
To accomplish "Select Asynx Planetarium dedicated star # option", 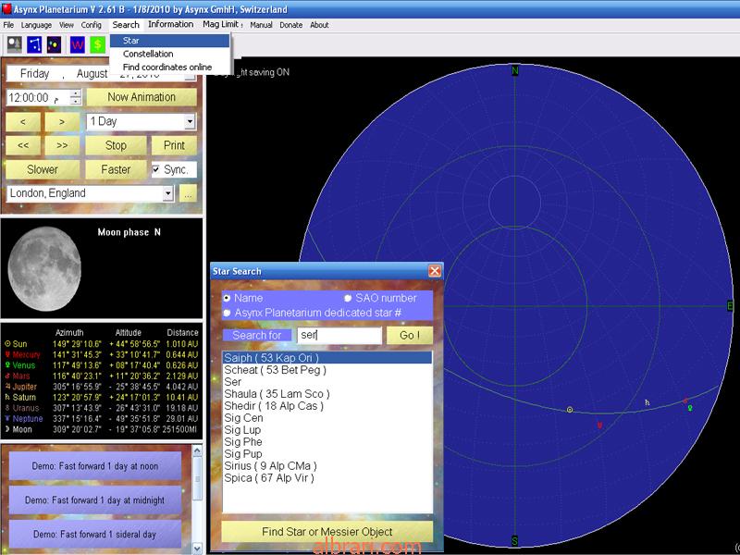I will click(x=227, y=313).
